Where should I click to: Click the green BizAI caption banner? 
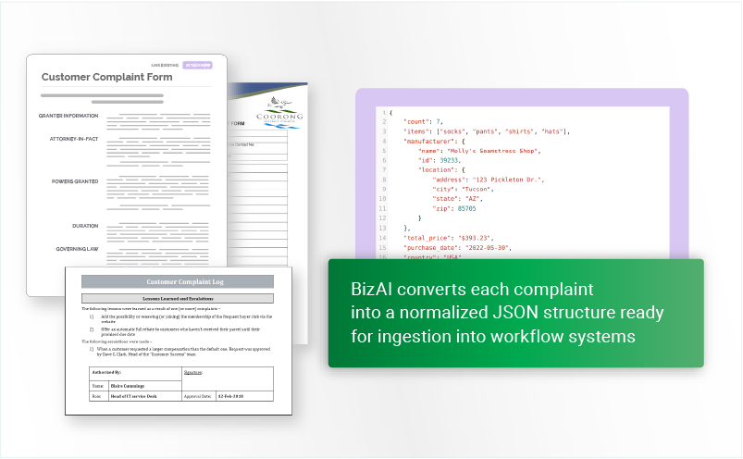coord(515,313)
